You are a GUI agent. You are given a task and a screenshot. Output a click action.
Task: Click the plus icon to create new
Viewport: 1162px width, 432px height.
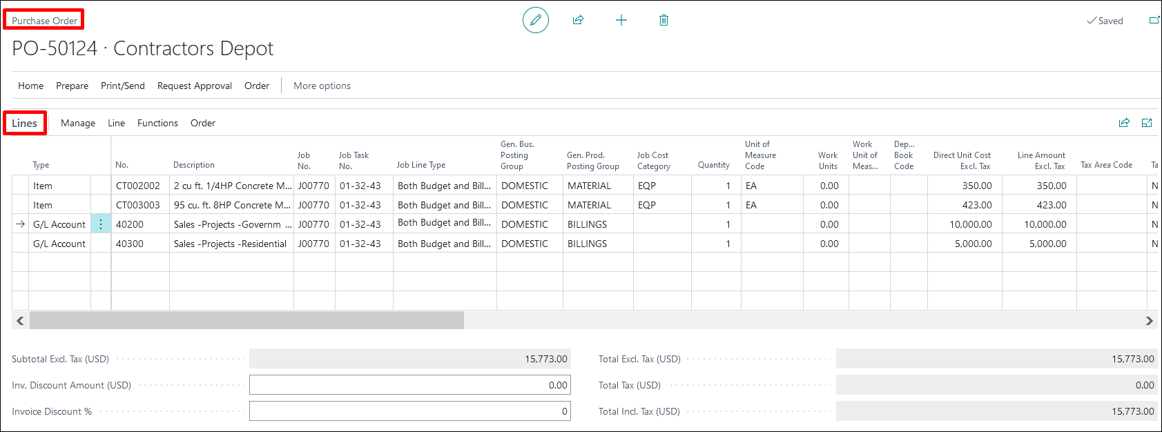click(621, 20)
